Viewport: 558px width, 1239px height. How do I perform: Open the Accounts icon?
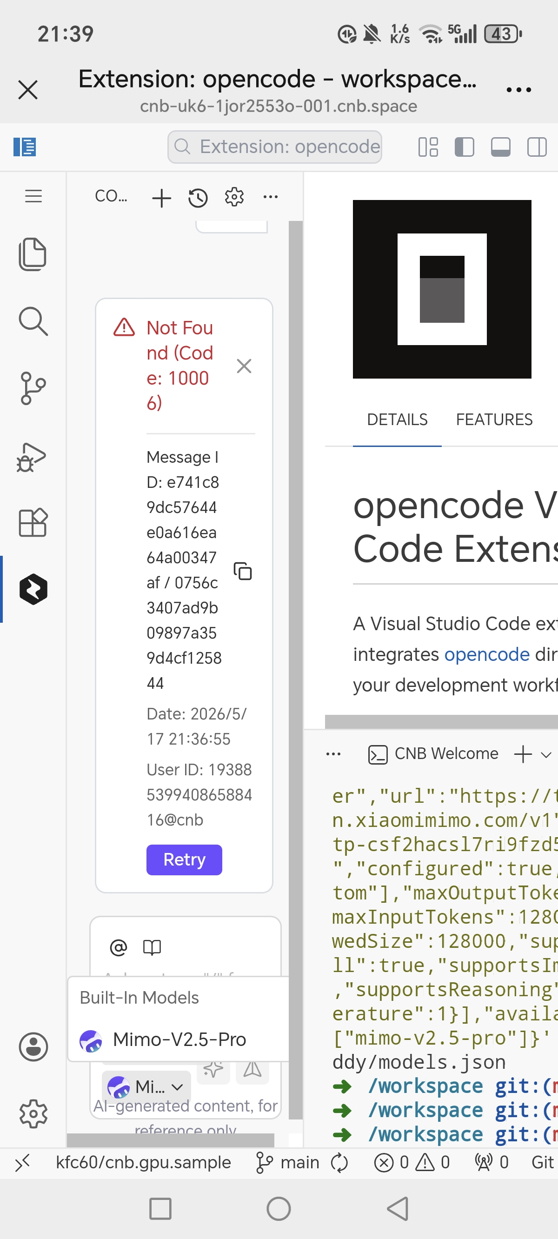tap(33, 1046)
